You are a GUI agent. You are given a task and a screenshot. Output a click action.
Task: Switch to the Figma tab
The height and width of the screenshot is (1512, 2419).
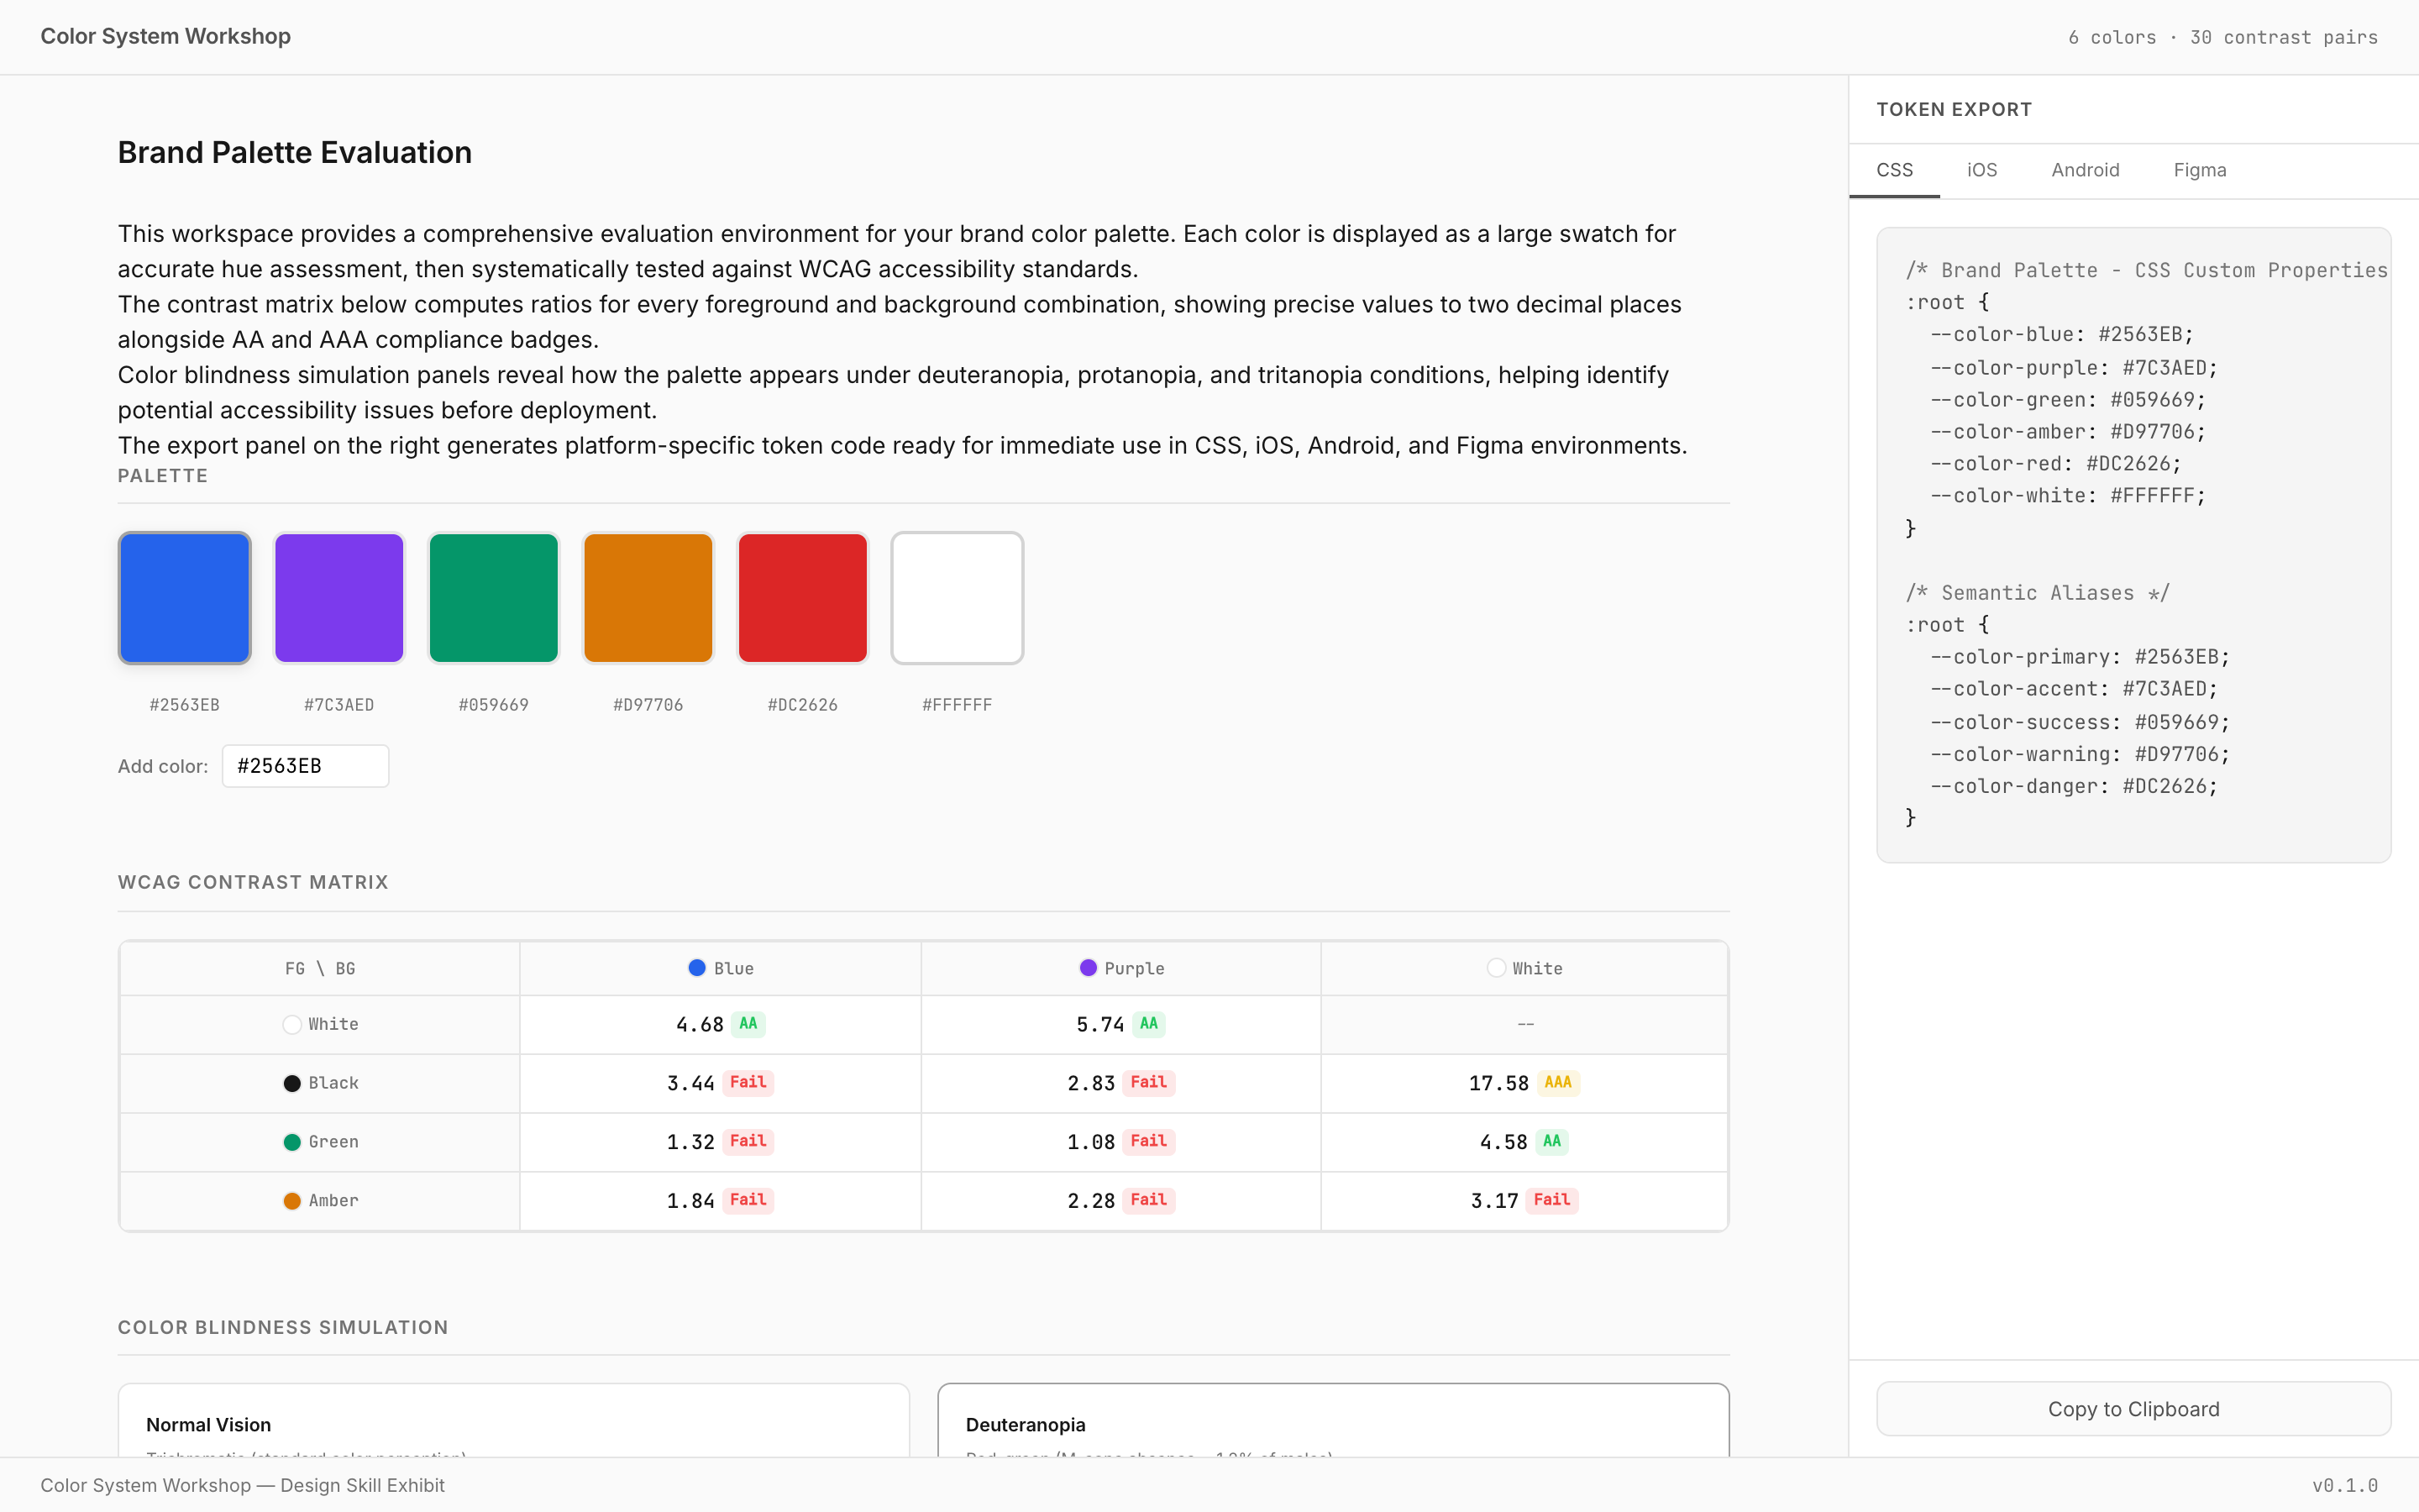(2199, 170)
